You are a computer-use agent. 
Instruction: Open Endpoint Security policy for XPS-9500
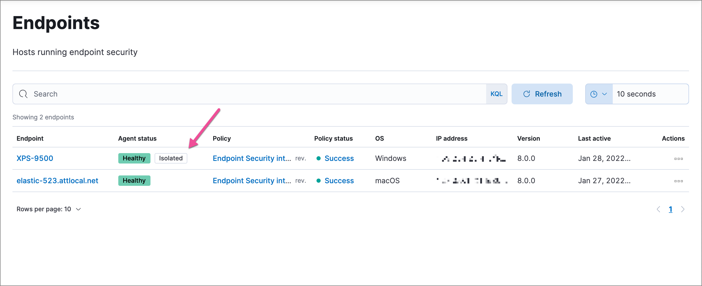coord(252,158)
